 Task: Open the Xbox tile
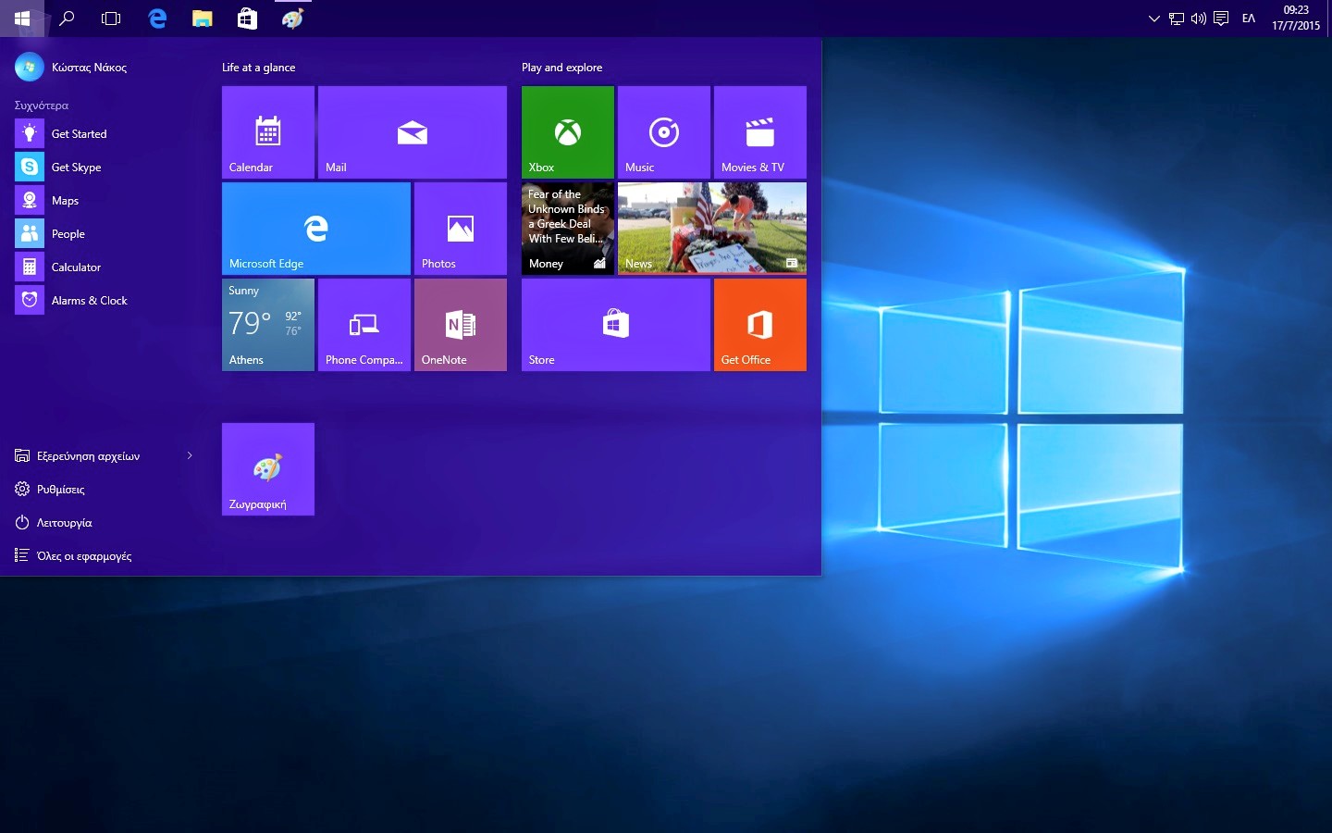pos(567,132)
